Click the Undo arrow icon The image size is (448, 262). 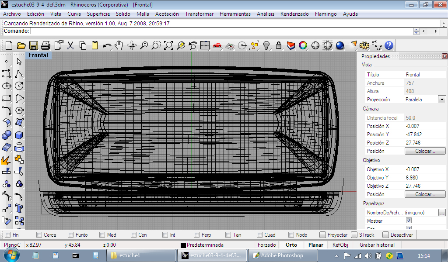(x=107, y=45)
